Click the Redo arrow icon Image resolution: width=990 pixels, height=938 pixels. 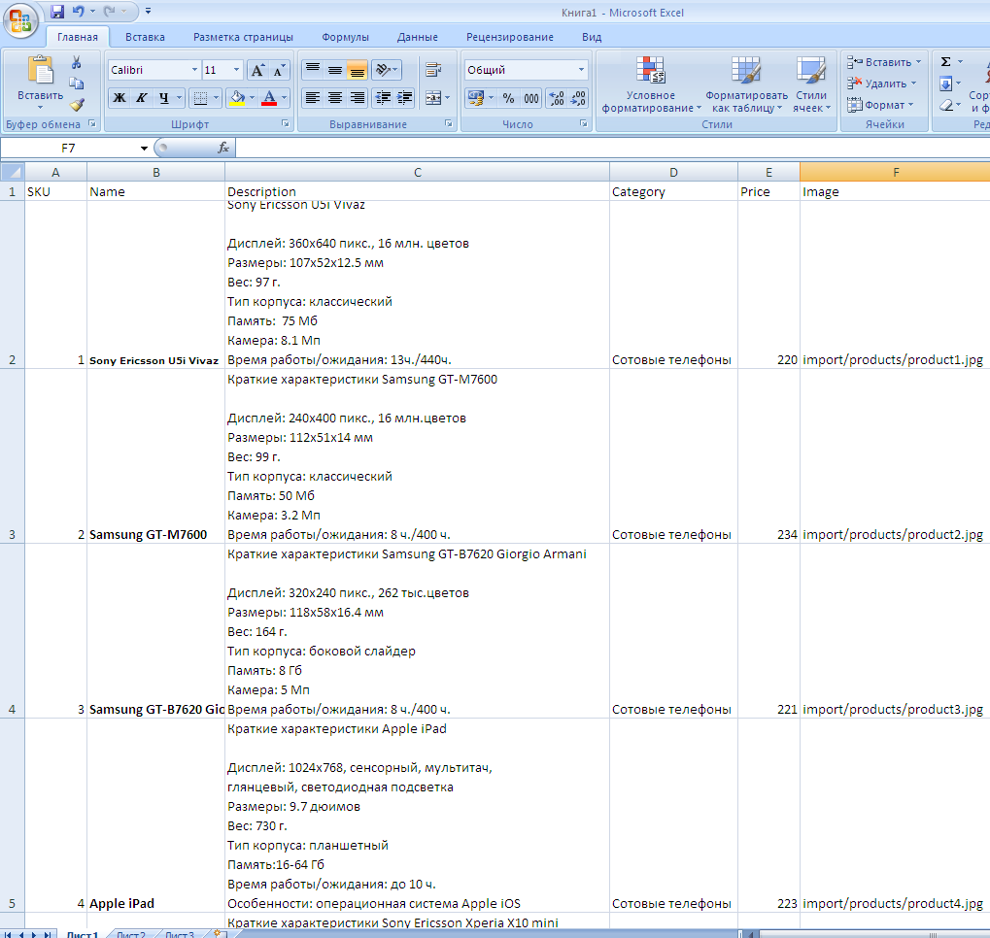click(109, 12)
